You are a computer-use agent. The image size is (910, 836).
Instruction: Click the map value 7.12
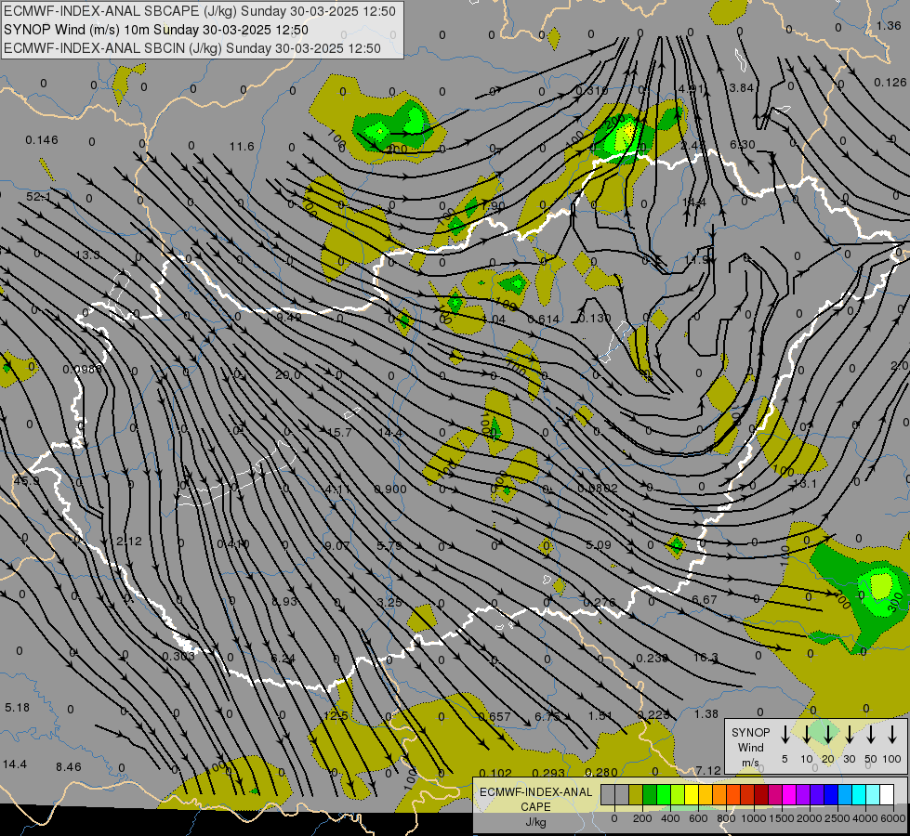pyautogui.click(x=708, y=770)
